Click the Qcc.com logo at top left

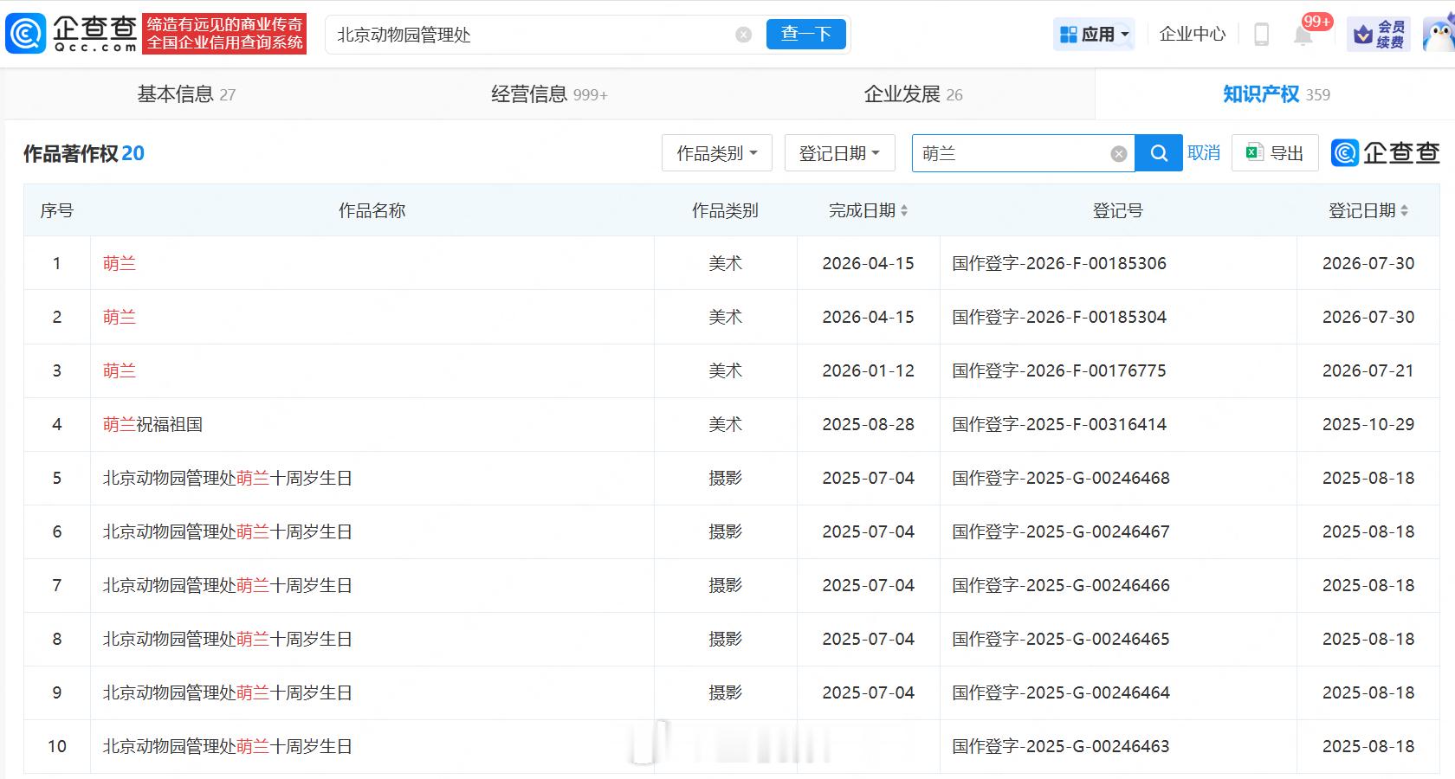tap(71, 34)
